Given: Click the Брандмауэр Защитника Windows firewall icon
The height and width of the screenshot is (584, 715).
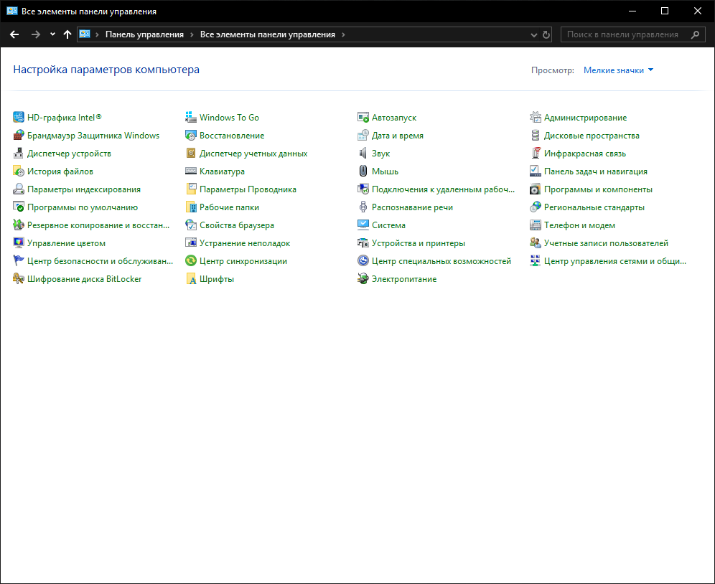Looking at the screenshot, I should (x=18, y=136).
